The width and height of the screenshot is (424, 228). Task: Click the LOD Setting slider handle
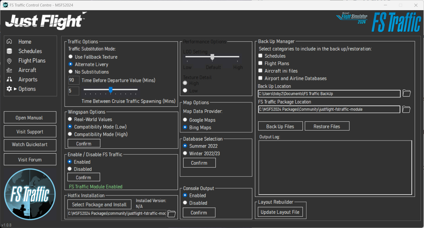(212, 57)
